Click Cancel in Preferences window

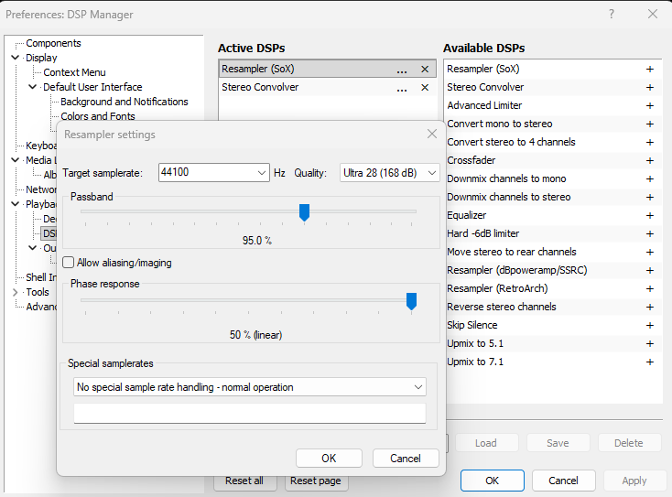click(x=563, y=481)
